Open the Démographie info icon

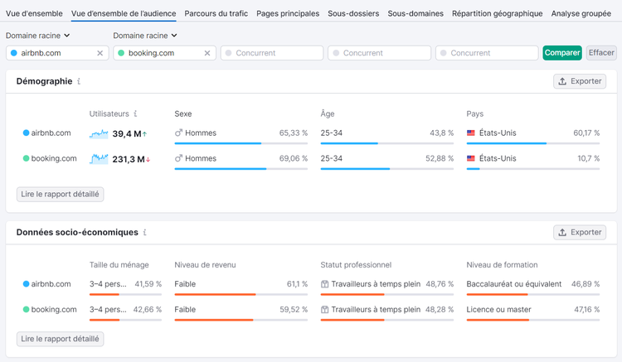coord(79,81)
